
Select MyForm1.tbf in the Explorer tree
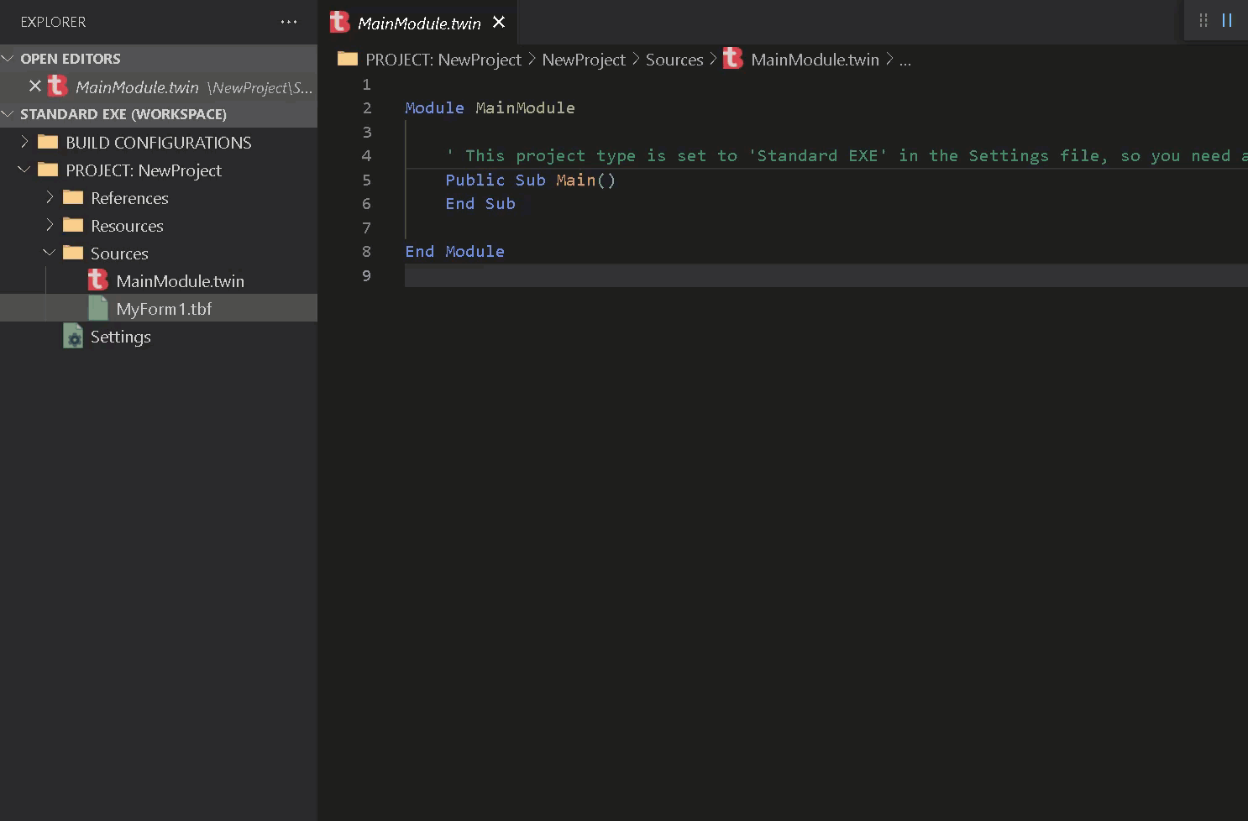[159, 308]
